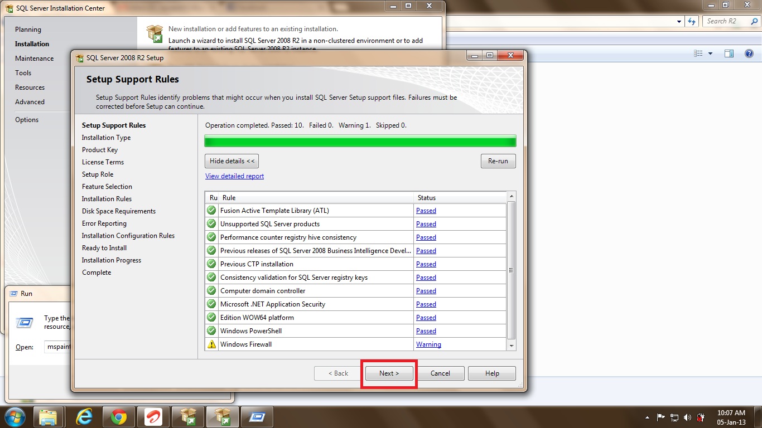Click green check icon beside Windows PowerShell

211,331
